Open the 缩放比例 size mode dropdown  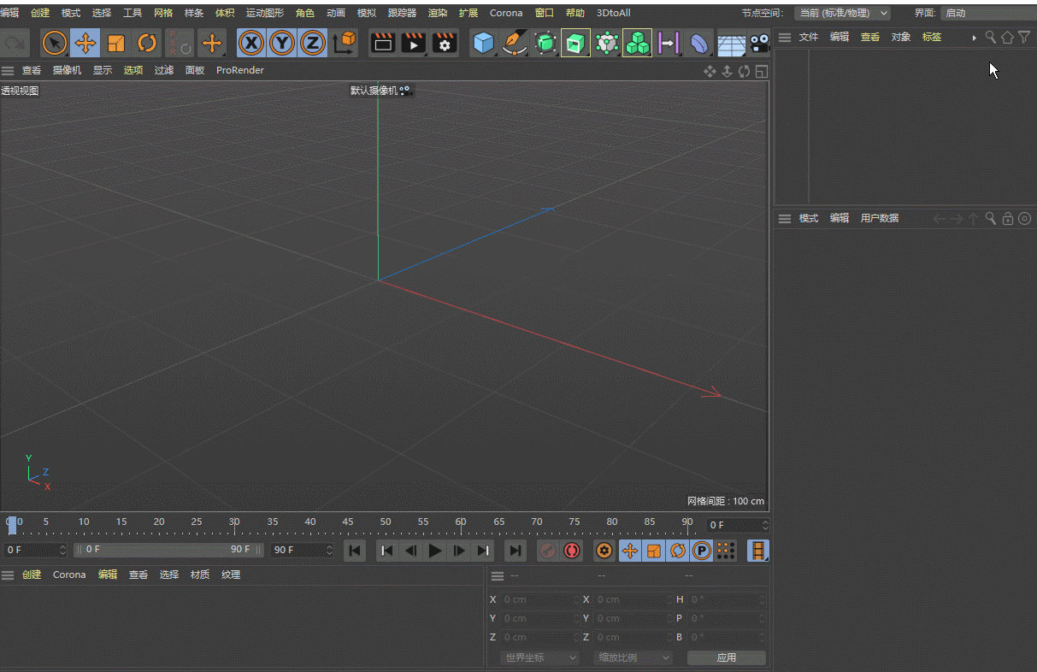coord(633,657)
